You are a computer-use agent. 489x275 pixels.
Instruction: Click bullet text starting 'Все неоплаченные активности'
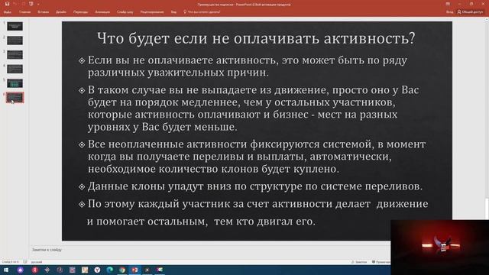257,157
